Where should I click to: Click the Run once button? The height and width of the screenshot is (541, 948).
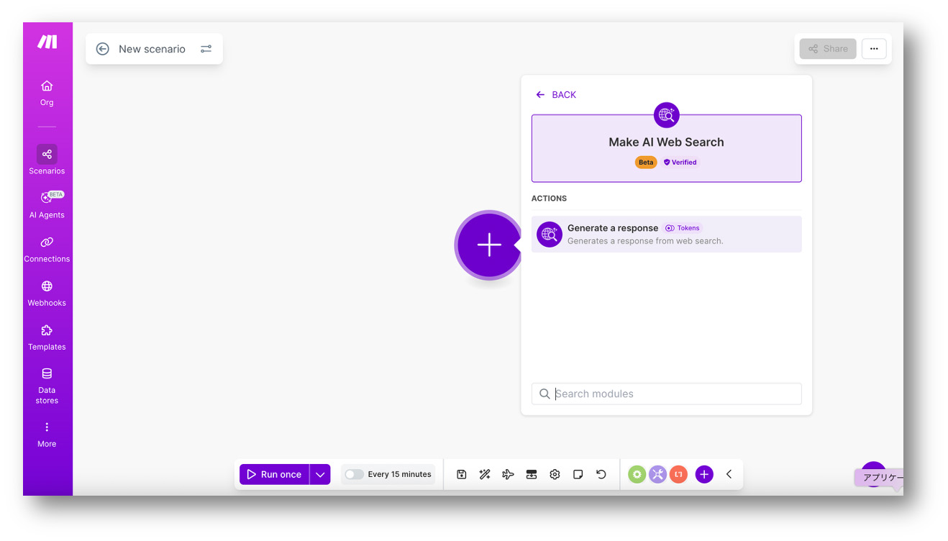tap(275, 474)
